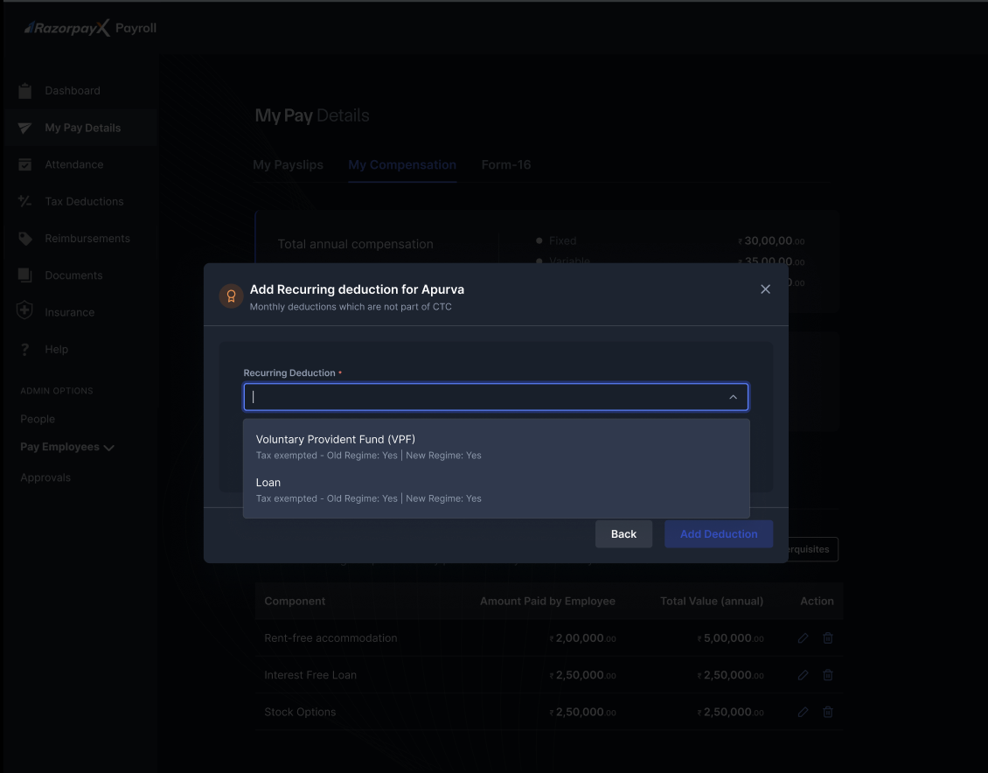Click the My Pay Details page heading
988x773 pixels.
(x=312, y=115)
